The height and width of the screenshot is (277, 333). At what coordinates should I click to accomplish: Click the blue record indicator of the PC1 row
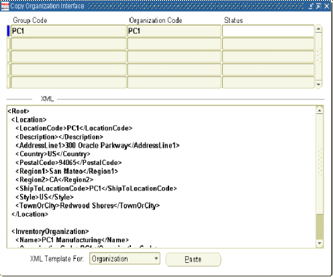click(8, 31)
